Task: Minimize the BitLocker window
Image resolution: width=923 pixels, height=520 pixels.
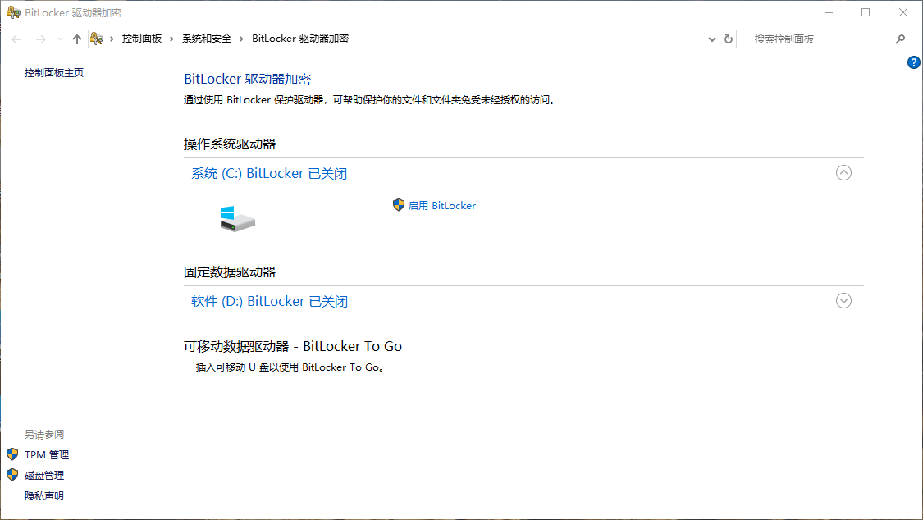Action: tap(828, 12)
